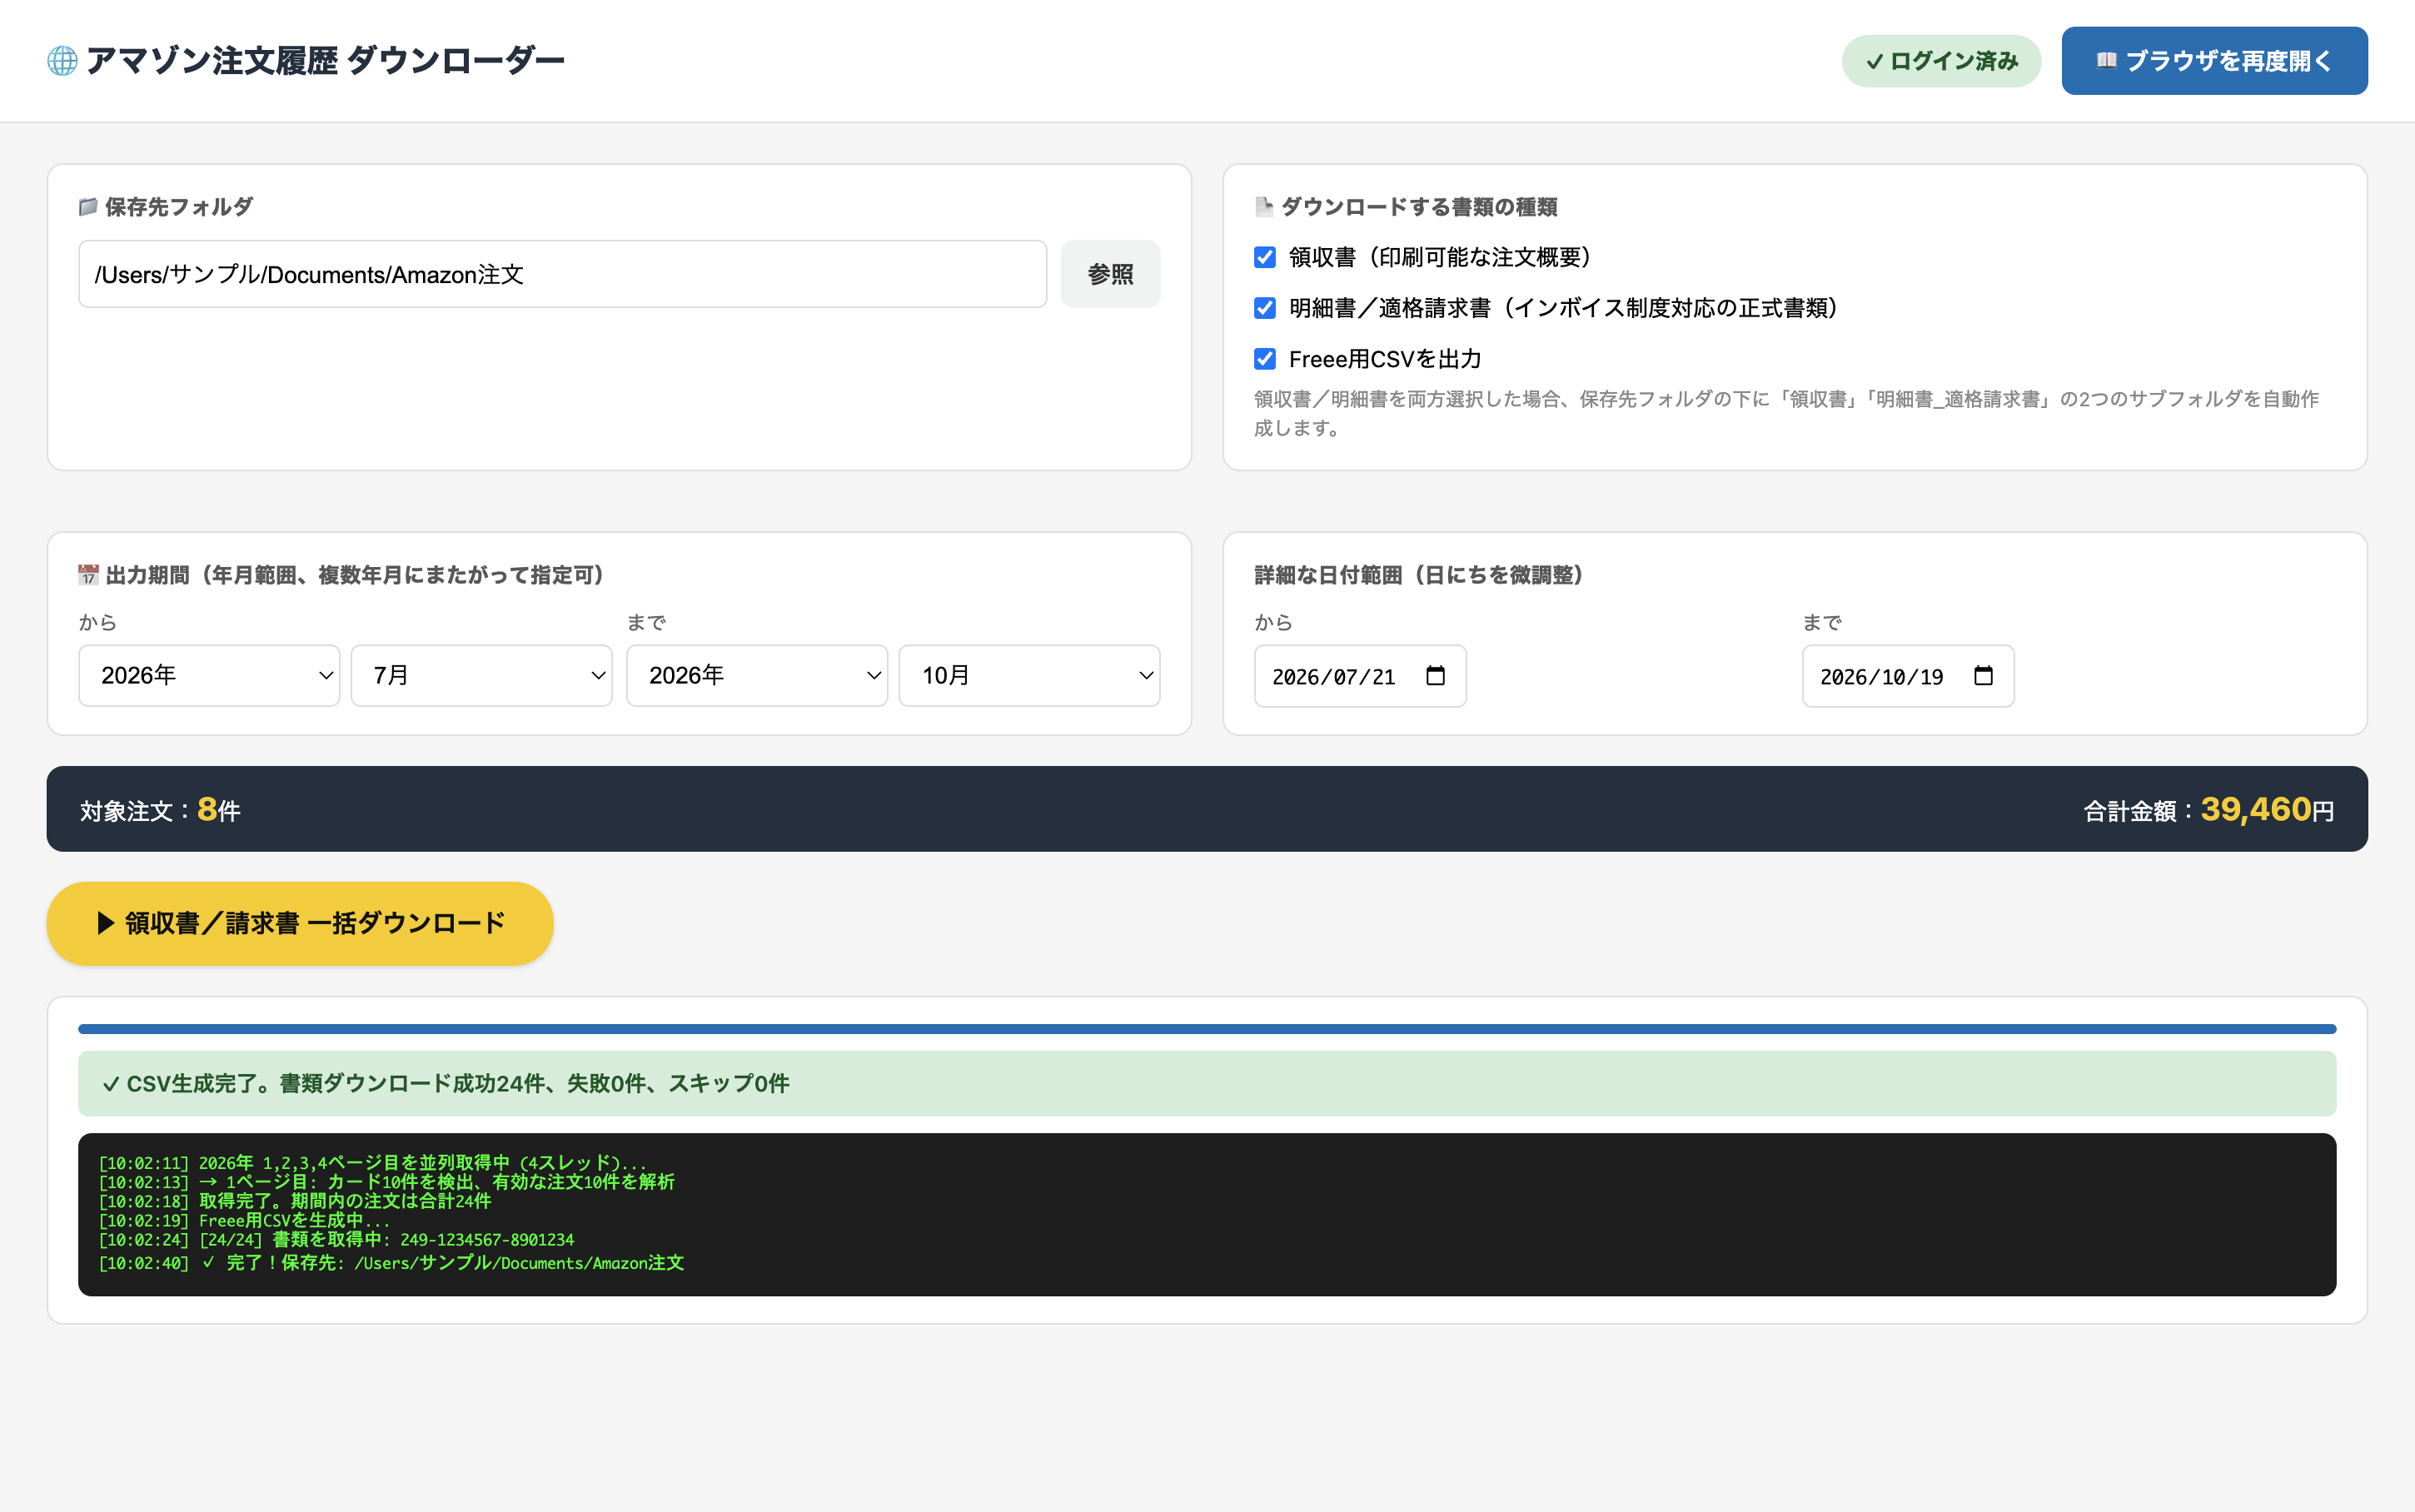Click the ブラウザを再度開く button
This screenshot has height=1512, width=2415.
pyautogui.click(x=2214, y=61)
